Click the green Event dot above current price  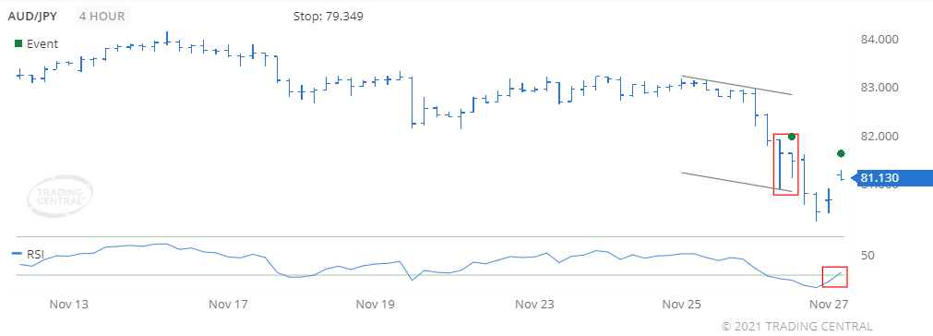841,153
